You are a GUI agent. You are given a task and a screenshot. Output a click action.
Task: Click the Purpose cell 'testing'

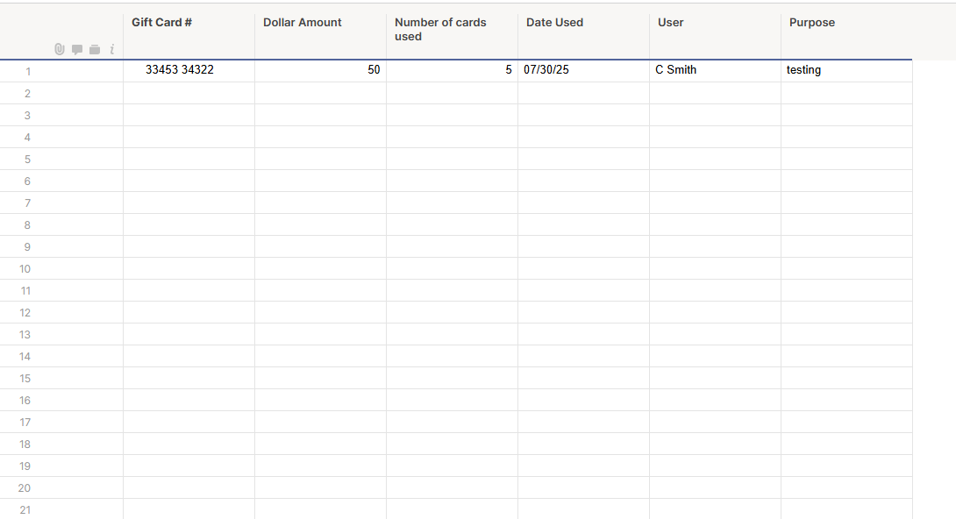click(x=847, y=71)
